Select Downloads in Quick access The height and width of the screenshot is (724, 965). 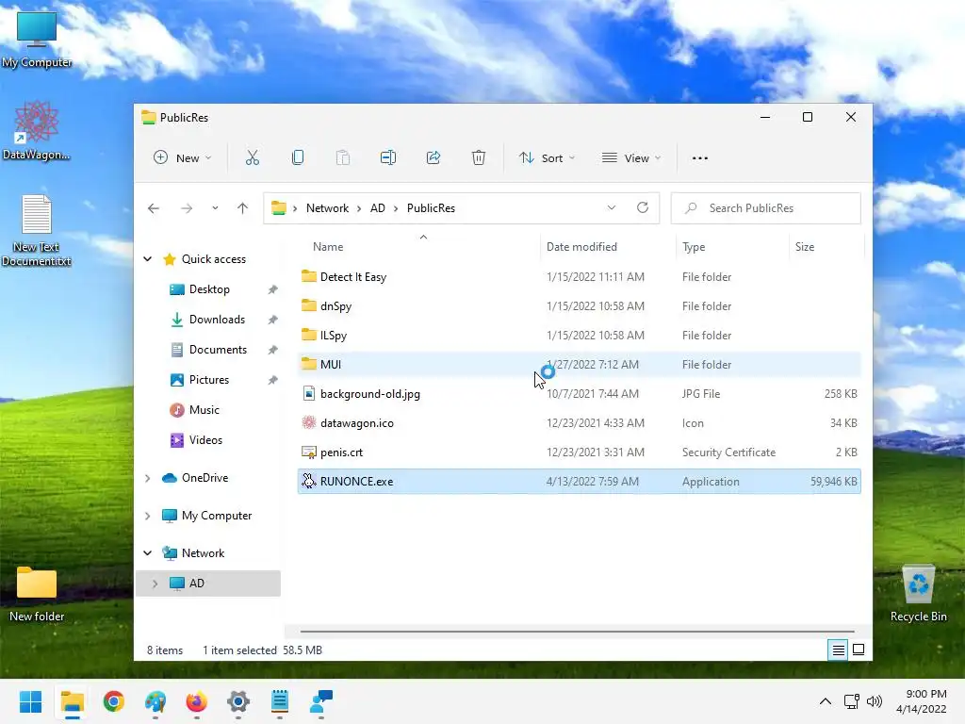217,320
